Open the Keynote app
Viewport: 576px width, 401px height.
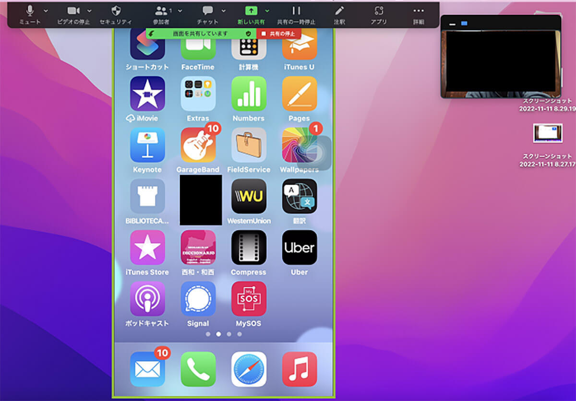(147, 145)
